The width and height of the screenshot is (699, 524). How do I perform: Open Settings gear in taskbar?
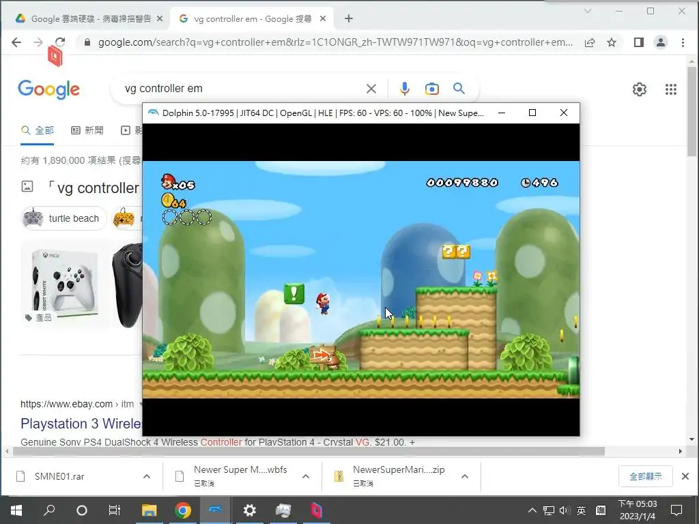(249, 510)
